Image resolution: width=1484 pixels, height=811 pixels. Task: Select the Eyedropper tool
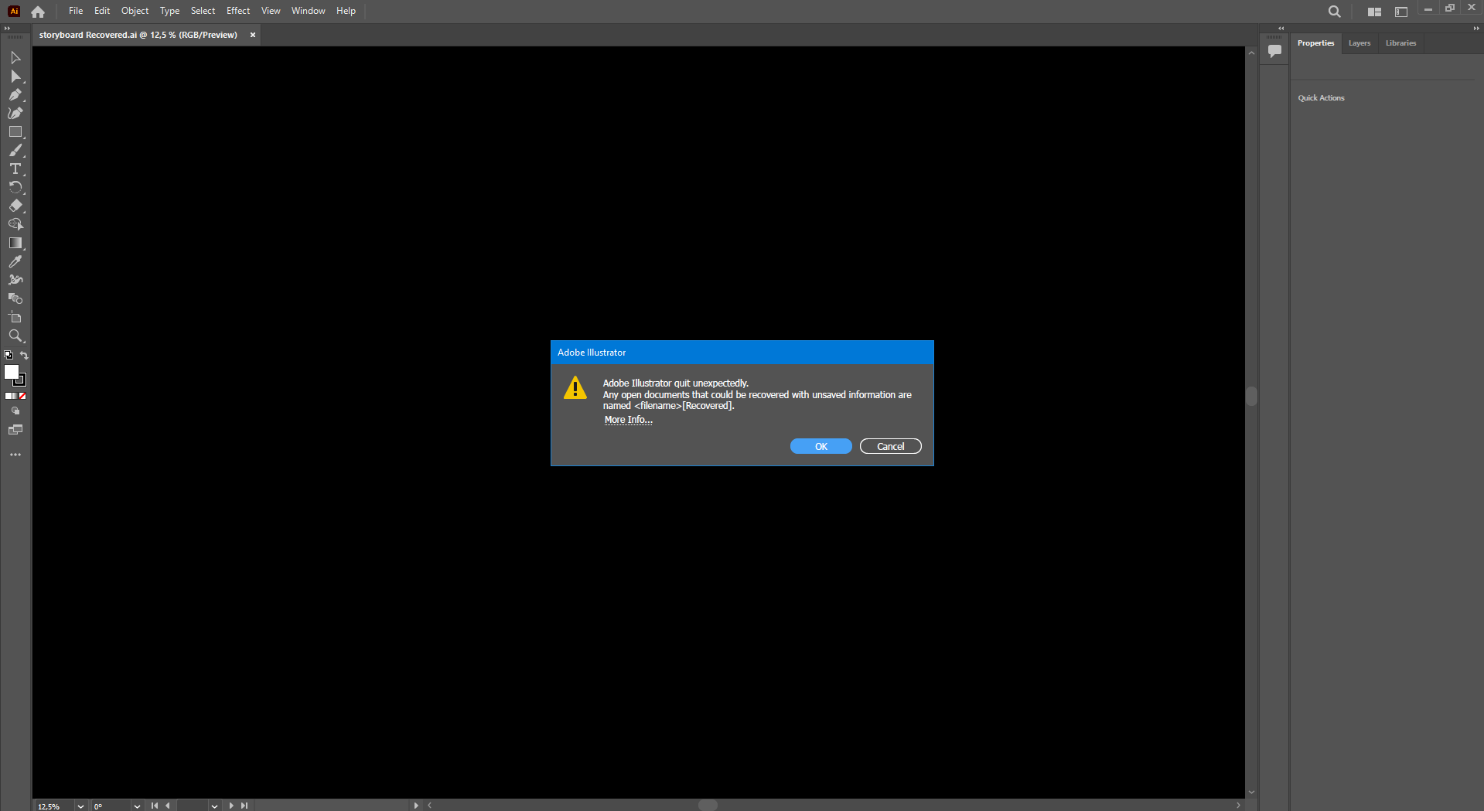(15, 262)
